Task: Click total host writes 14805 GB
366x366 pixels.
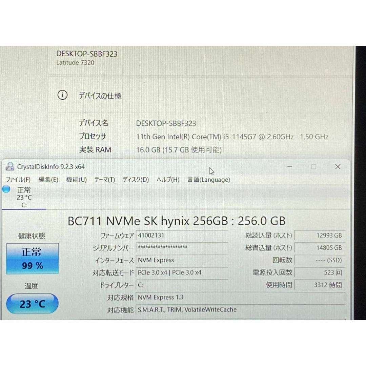Action: pyautogui.click(x=320, y=248)
